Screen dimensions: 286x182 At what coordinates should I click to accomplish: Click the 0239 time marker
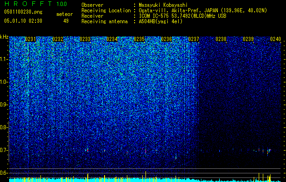click(x=248, y=39)
